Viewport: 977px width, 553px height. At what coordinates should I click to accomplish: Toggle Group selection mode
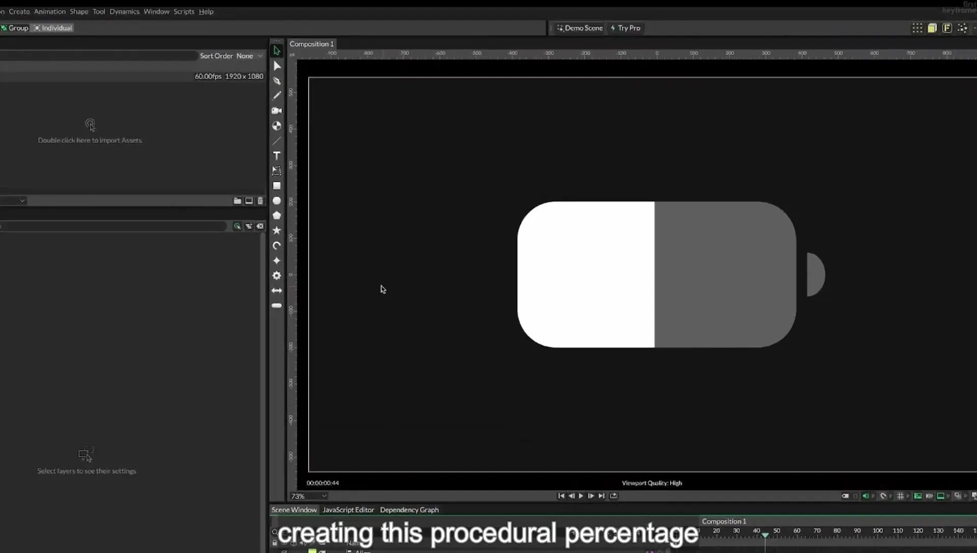point(14,28)
